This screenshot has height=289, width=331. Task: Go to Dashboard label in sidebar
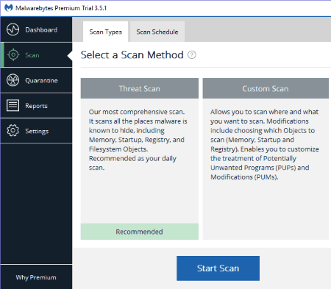[41, 30]
